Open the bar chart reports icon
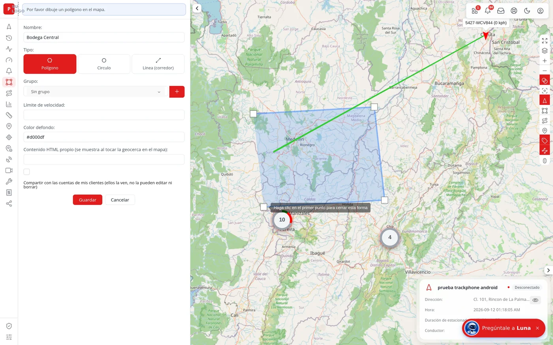 click(9, 104)
